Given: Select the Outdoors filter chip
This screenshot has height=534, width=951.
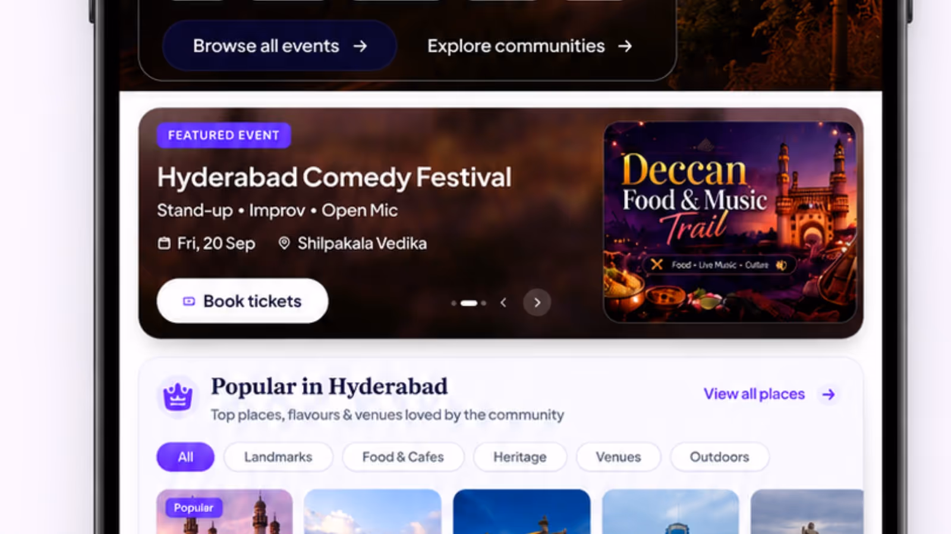Looking at the screenshot, I should 719,457.
